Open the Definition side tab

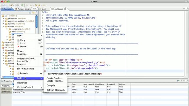point(6,92)
